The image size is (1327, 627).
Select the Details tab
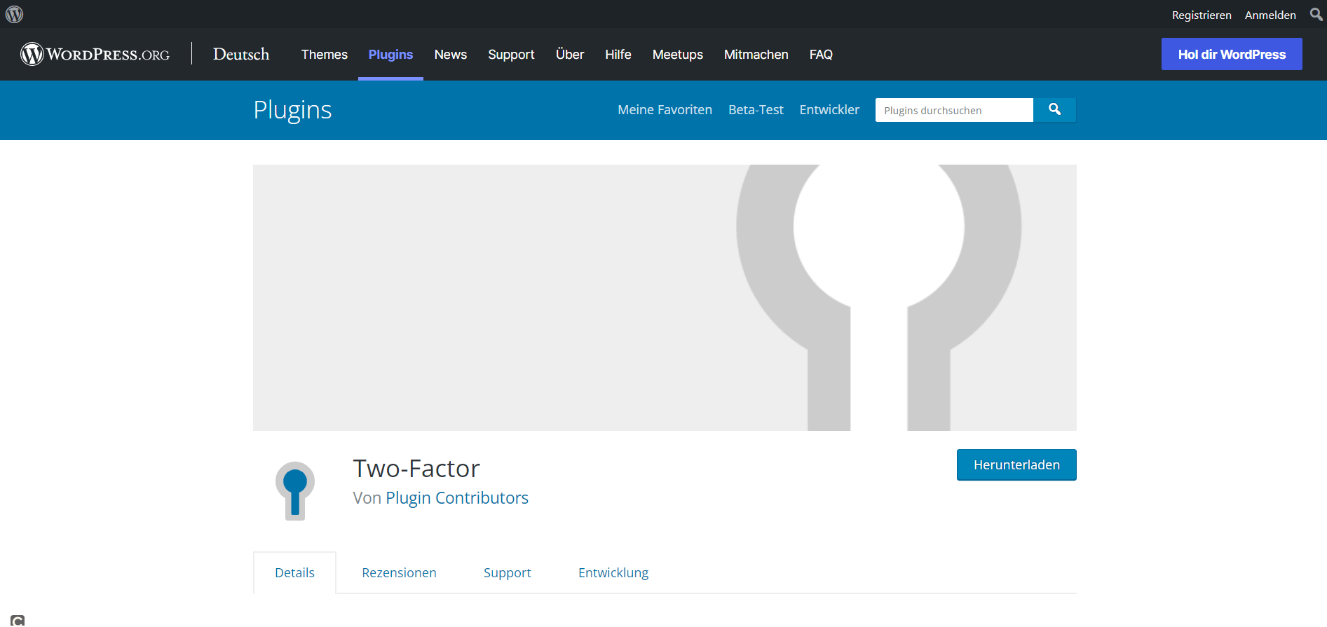294,573
